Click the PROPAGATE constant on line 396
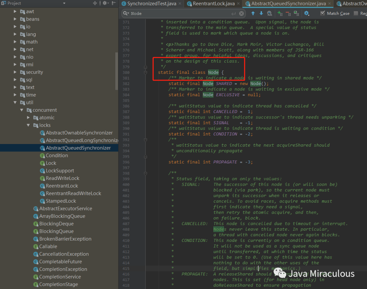 (x=225, y=162)
